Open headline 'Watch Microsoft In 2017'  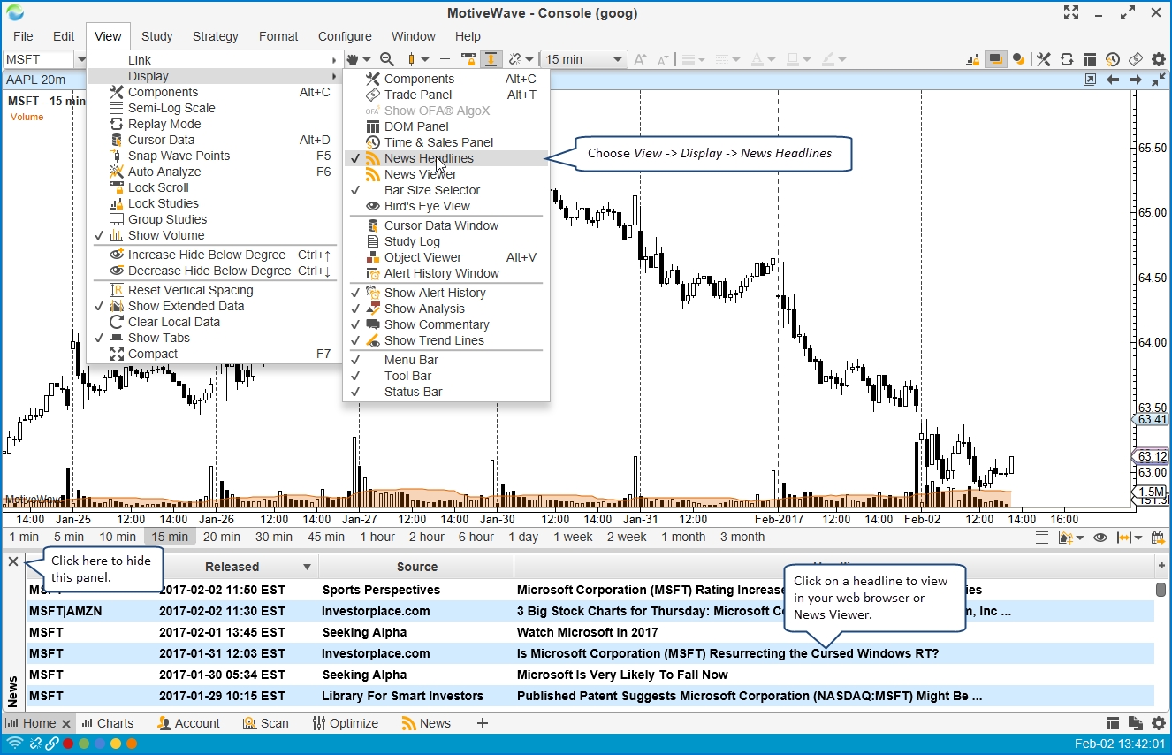point(587,632)
